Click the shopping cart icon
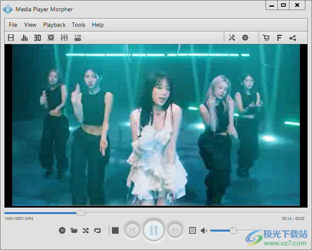This screenshot has width=312, height=250. 266,38
